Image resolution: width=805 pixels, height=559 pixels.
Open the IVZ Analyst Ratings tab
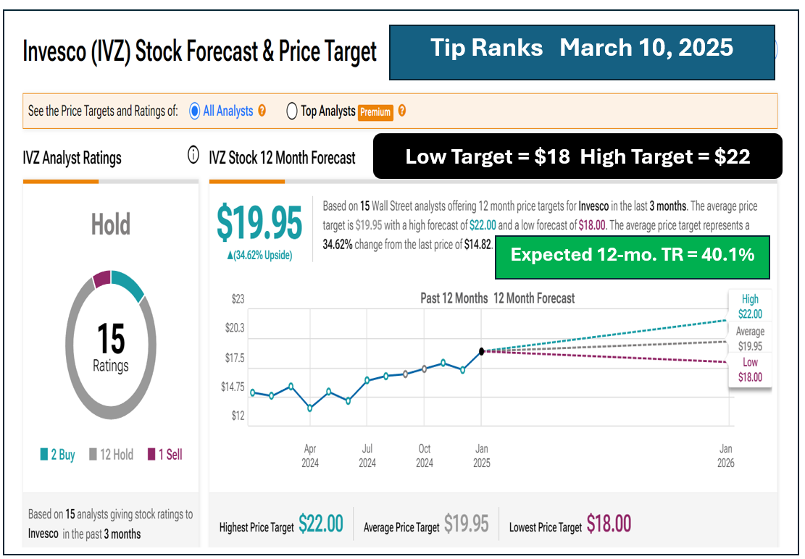72,158
